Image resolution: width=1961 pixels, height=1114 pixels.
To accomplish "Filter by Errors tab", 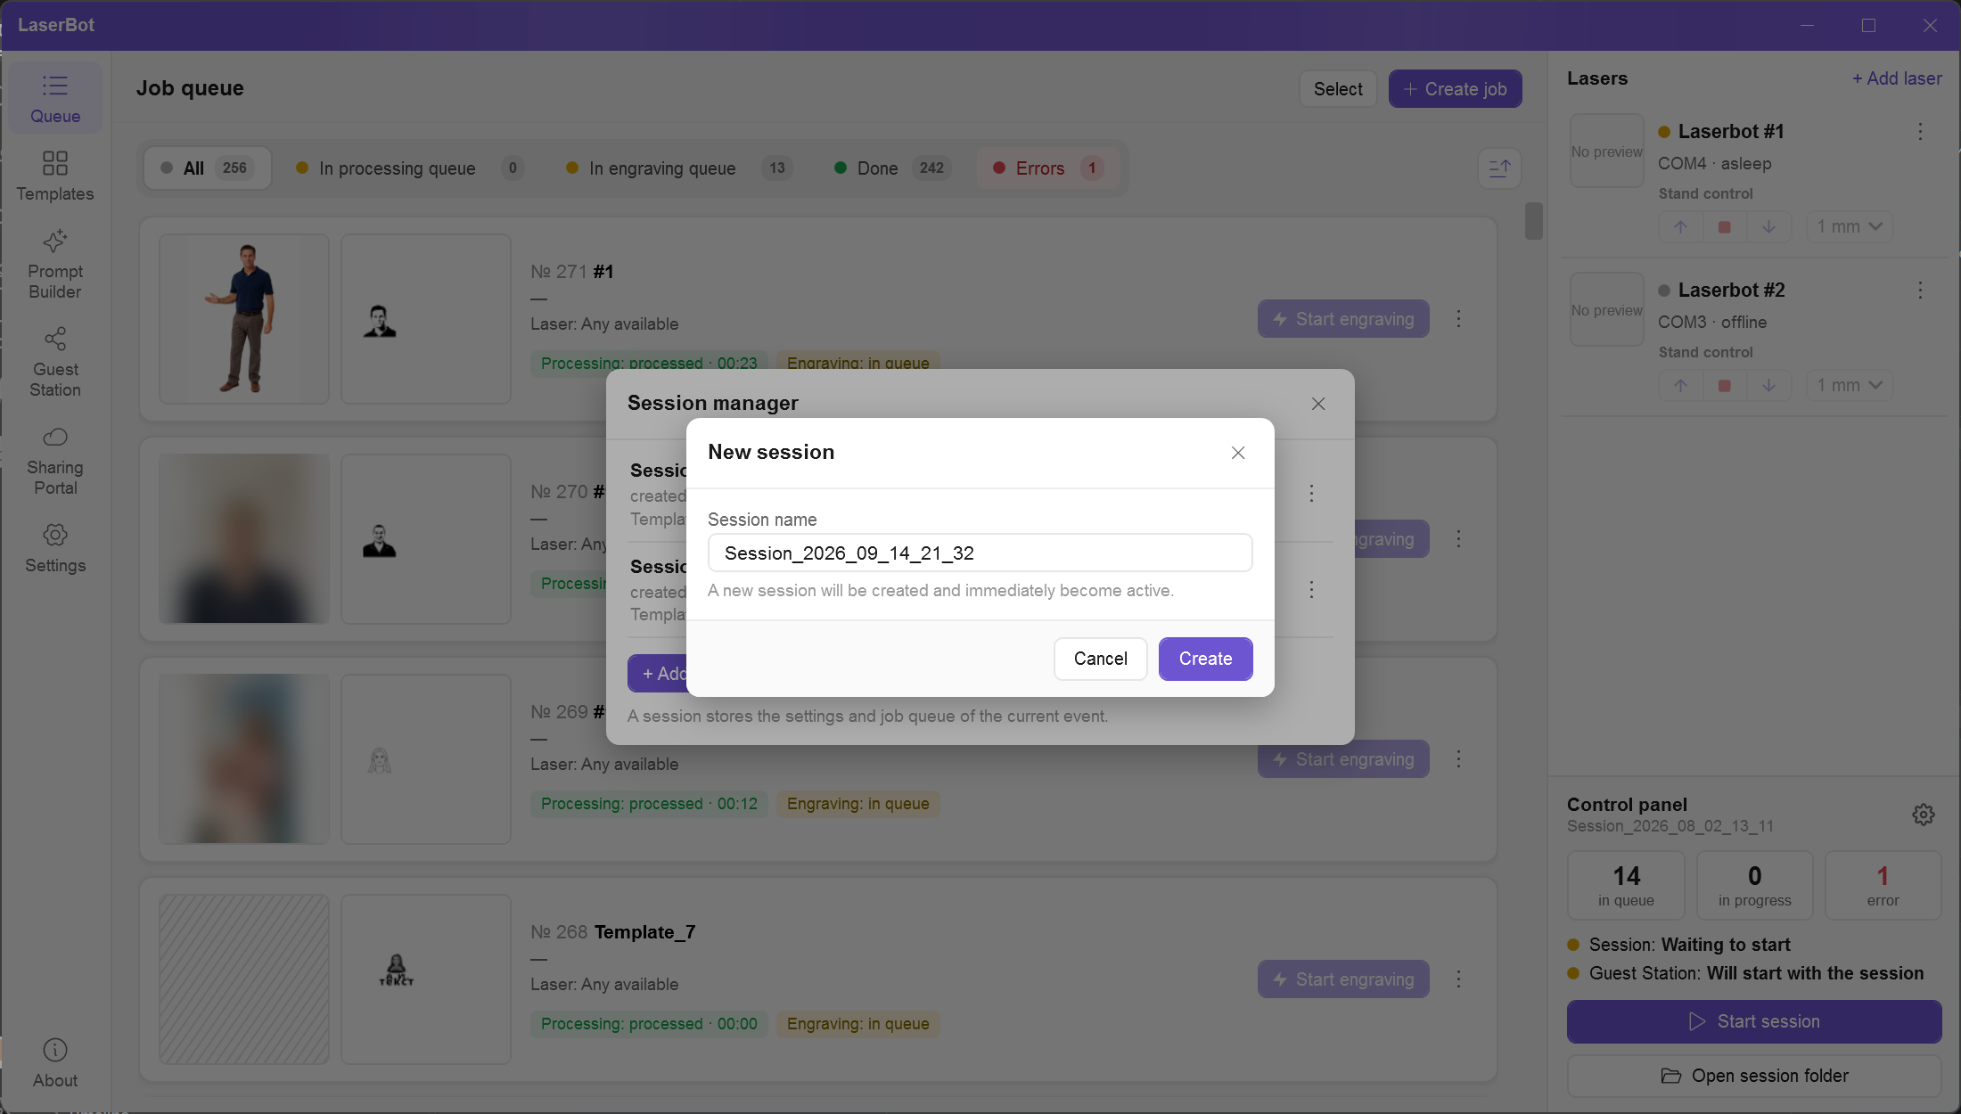I will tap(1048, 168).
